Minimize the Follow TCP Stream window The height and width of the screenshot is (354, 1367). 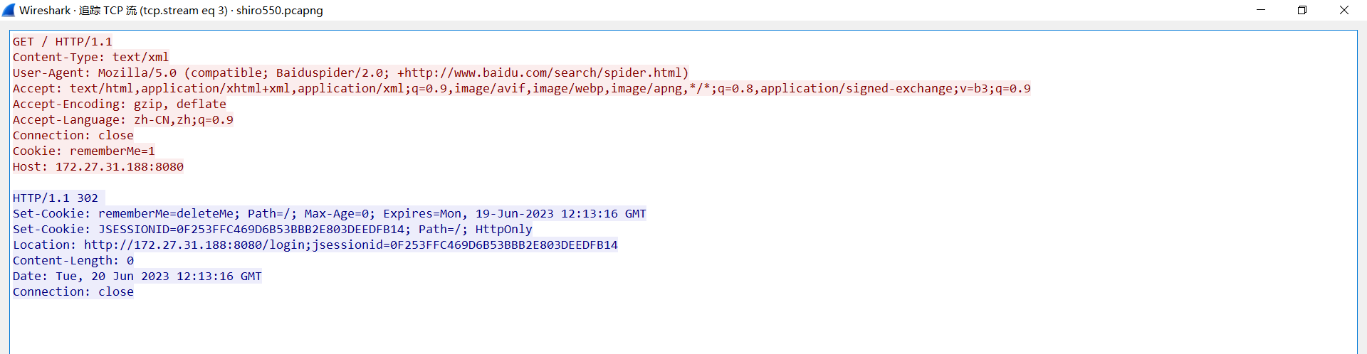pyautogui.click(x=1261, y=10)
